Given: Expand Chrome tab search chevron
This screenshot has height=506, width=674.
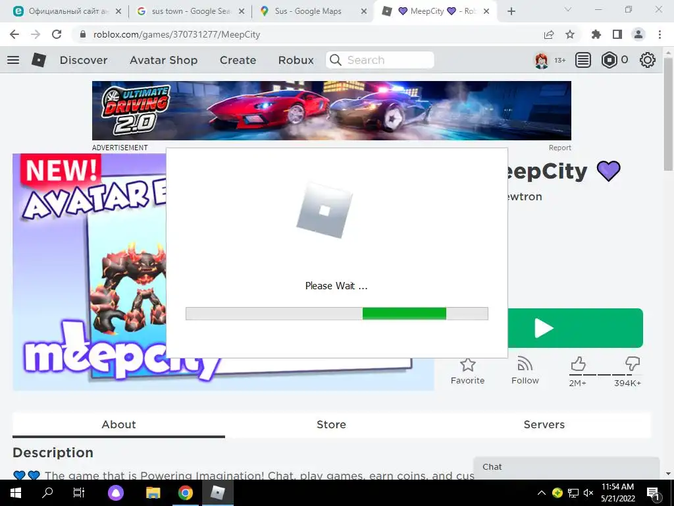Looking at the screenshot, I should 568,9.
